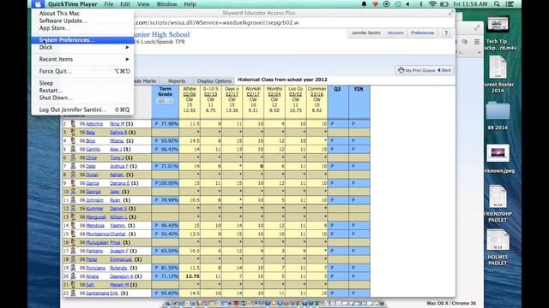Screen dimensions: 549x308
Task: Switch to the Display Options tab
Action: pyautogui.click(x=214, y=81)
